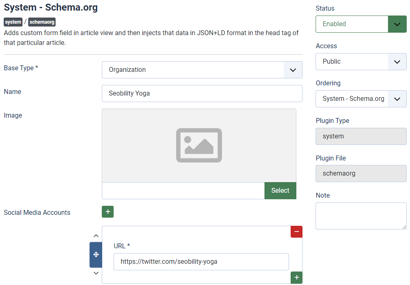Remove the Twitter URL entry with red minus icon

point(296,232)
